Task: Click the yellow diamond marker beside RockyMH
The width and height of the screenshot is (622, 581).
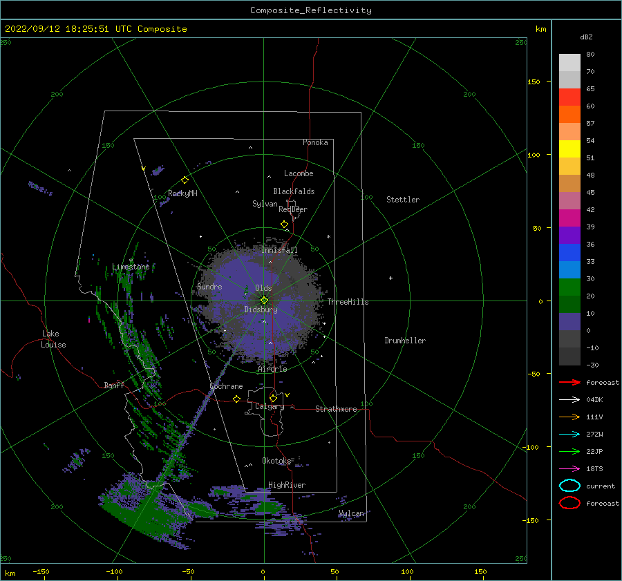Action: (x=185, y=180)
